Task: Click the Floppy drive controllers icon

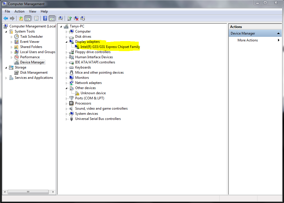Action: 71,52
